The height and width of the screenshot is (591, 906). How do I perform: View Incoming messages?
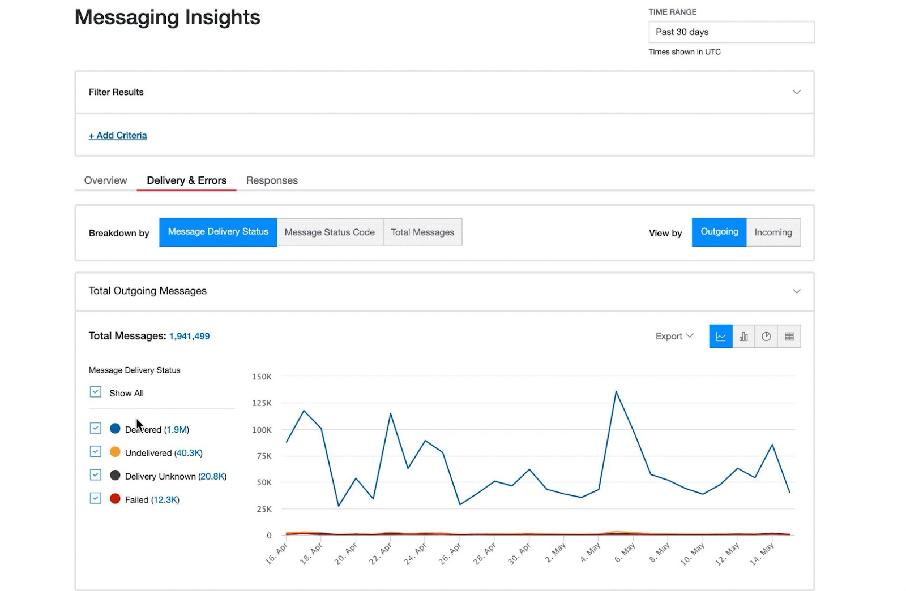pos(773,232)
